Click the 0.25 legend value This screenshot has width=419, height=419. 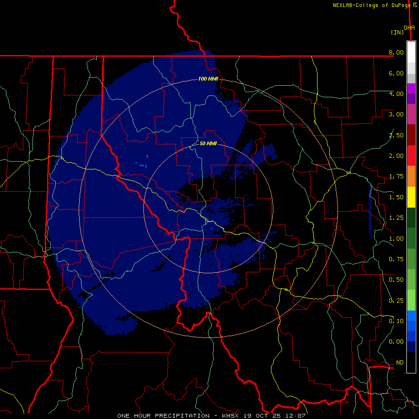tap(396, 301)
